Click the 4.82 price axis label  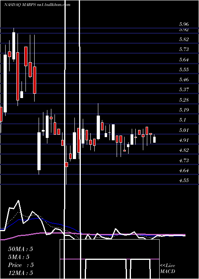[184, 150]
